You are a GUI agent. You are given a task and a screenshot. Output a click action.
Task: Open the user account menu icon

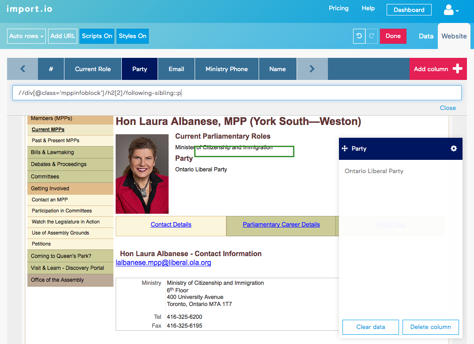451,10
